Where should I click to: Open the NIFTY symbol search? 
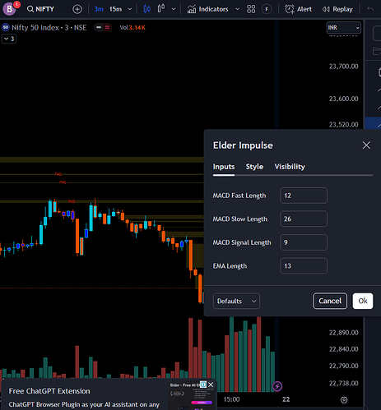tap(40, 9)
